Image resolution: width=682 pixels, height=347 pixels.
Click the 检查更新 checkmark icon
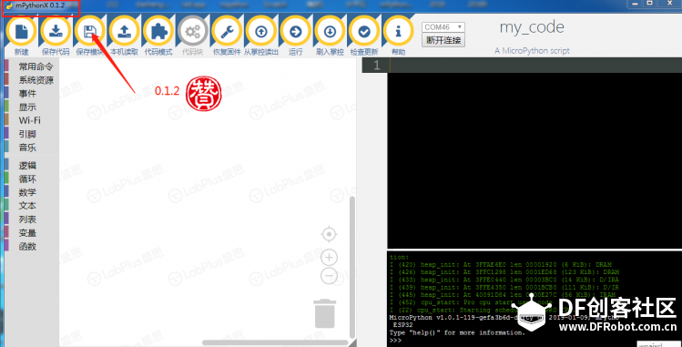click(364, 31)
